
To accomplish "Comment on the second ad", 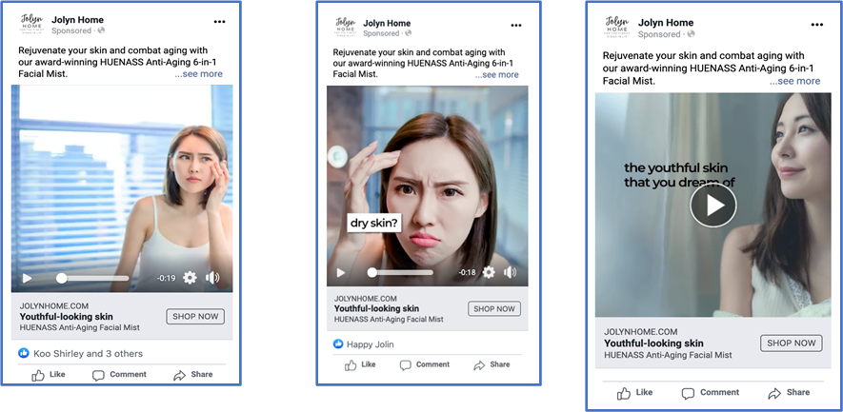I will [424, 364].
